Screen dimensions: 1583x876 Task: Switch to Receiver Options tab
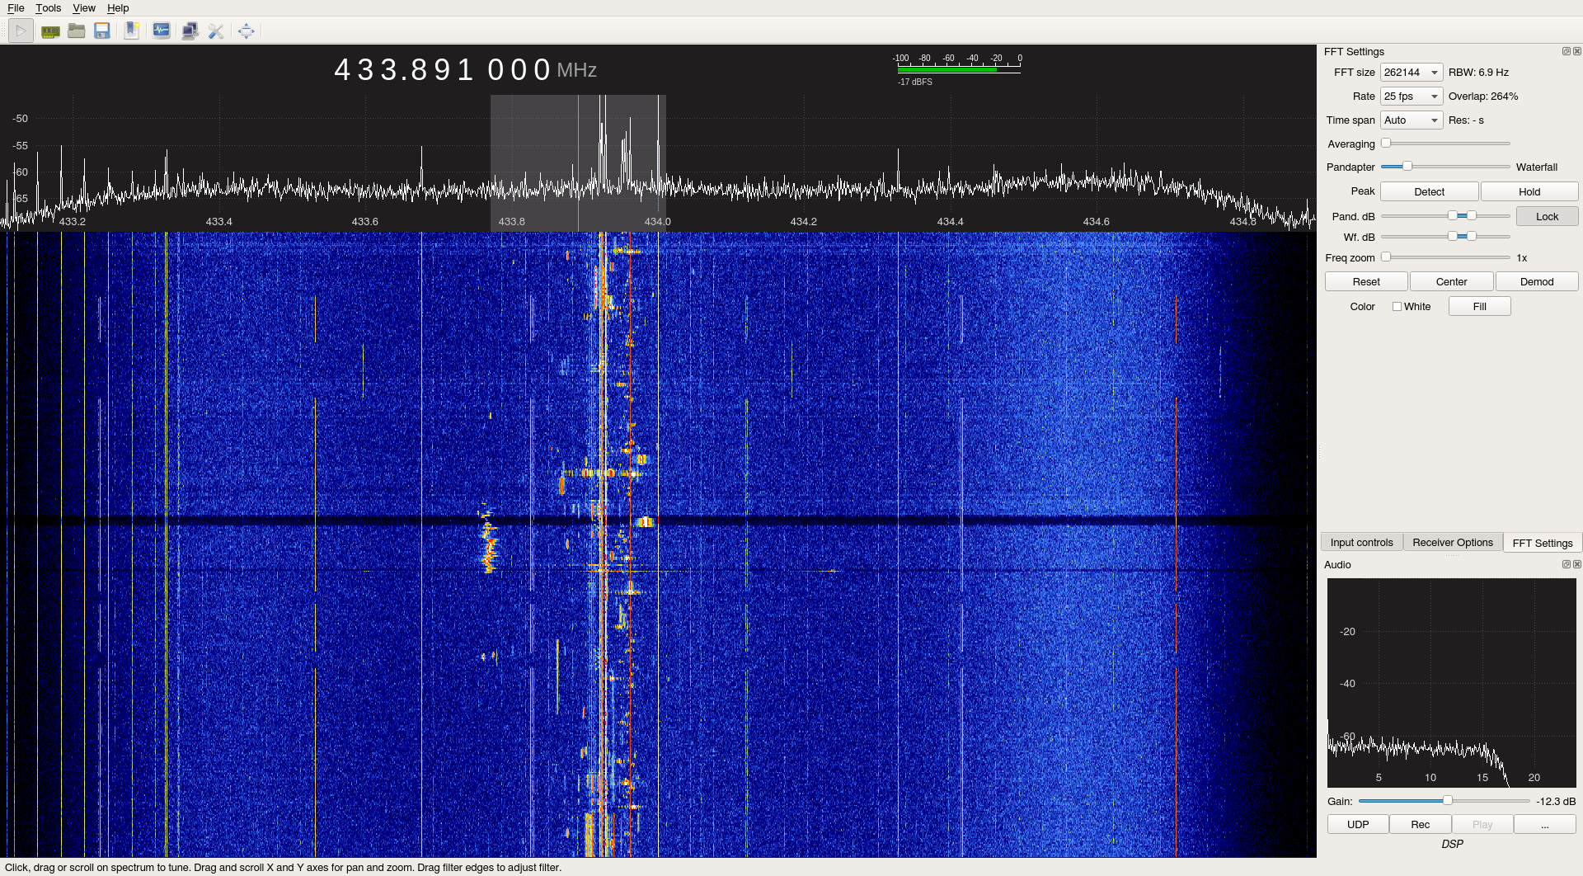1452,543
